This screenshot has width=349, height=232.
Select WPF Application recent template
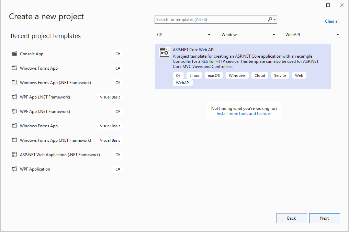tap(67, 169)
